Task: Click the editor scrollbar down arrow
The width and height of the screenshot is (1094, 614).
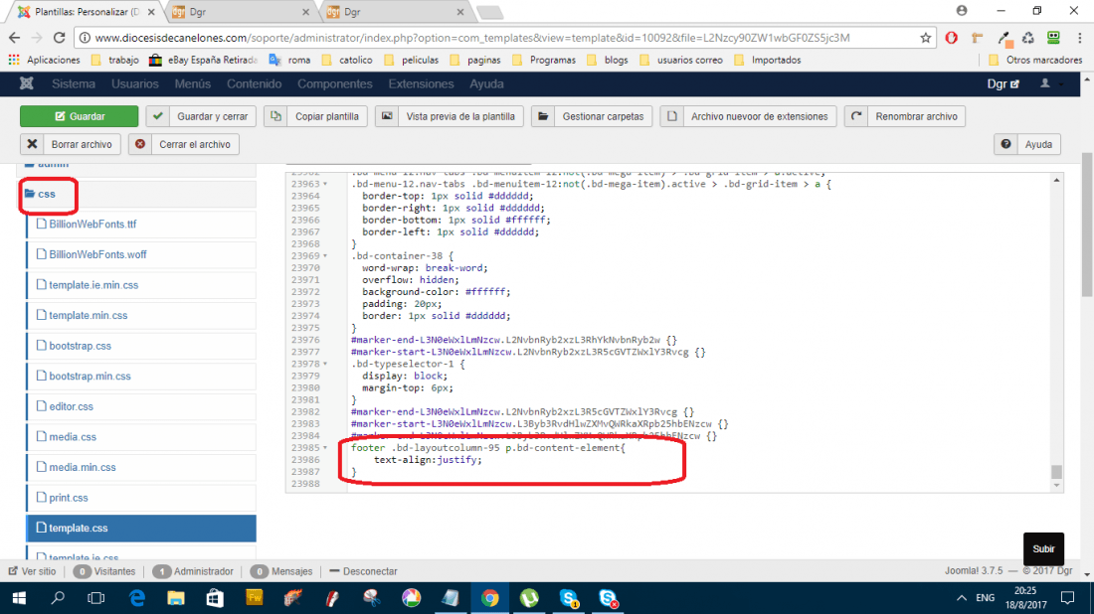Action: click(1056, 486)
